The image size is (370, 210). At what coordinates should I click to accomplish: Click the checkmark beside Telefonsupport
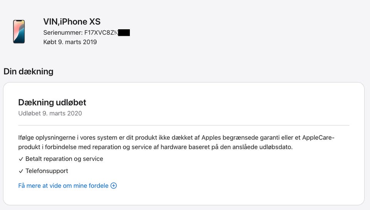coord(21,171)
